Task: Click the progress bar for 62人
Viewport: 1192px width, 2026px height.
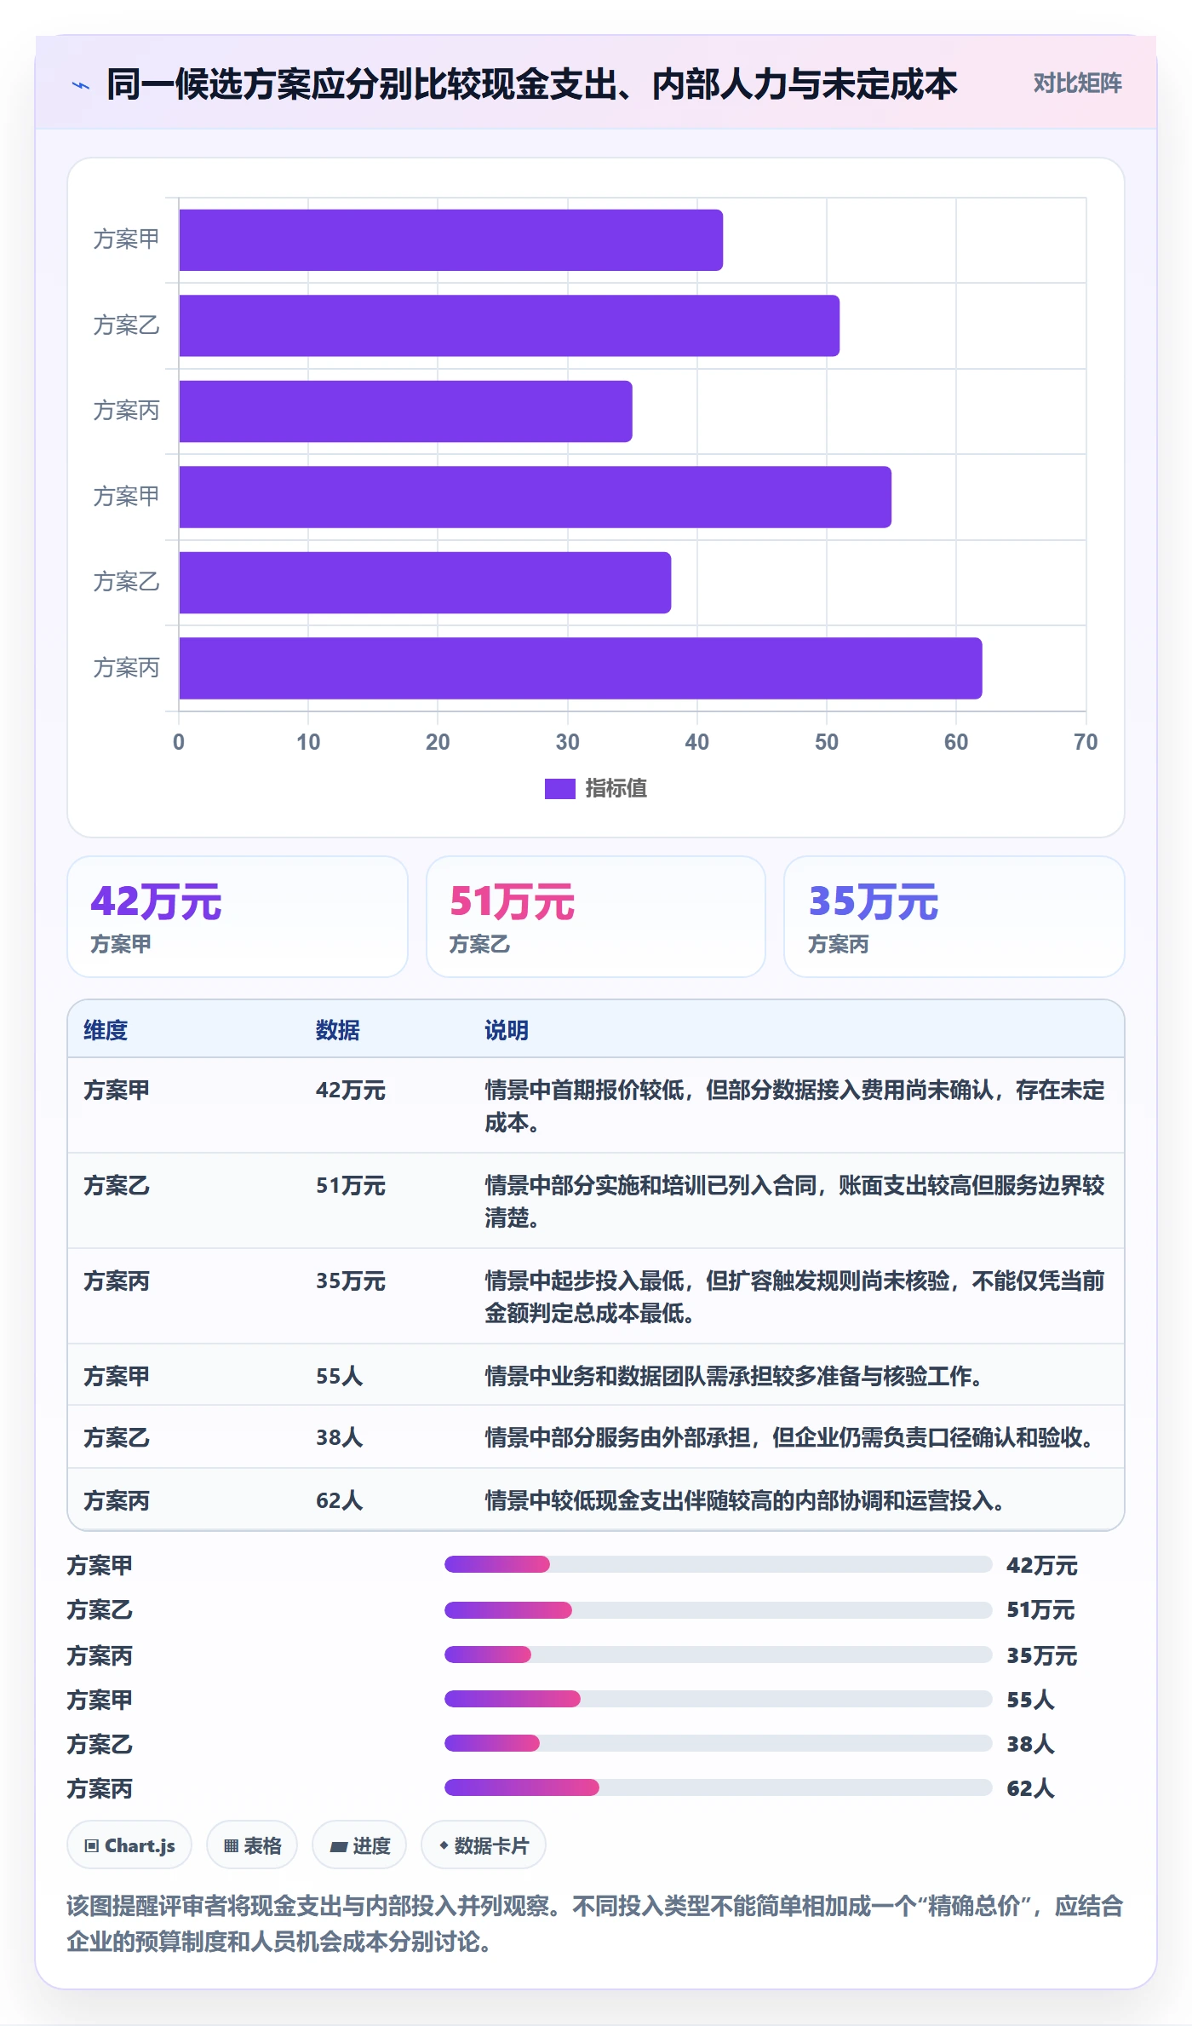Action: [718, 1787]
